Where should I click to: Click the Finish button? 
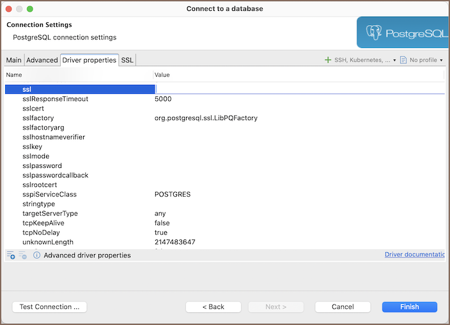[x=409, y=307]
